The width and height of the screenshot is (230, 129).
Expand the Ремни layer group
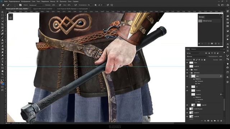click(190, 70)
